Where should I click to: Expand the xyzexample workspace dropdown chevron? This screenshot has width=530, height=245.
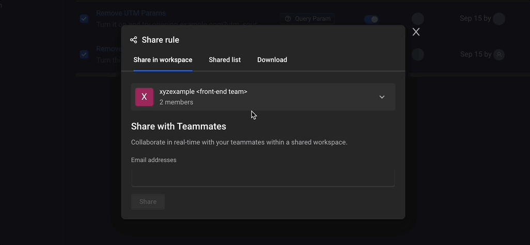(x=382, y=97)
